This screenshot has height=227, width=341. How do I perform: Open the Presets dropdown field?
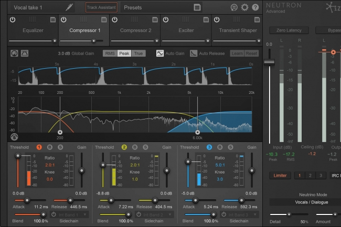[x=162, y=7]
